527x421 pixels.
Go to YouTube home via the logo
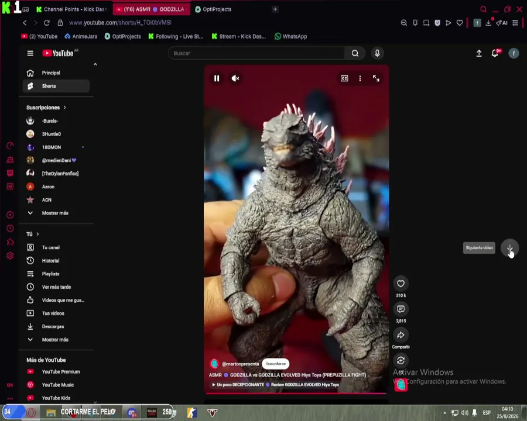pos(58,53)
